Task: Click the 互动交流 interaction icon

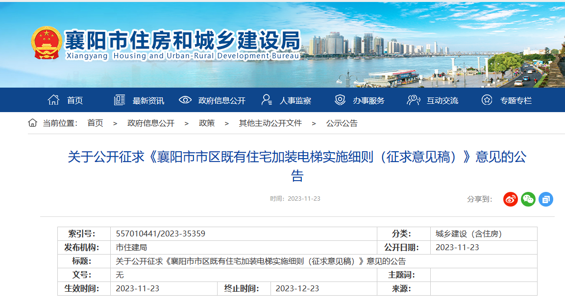Action: (x=413, y=99)
